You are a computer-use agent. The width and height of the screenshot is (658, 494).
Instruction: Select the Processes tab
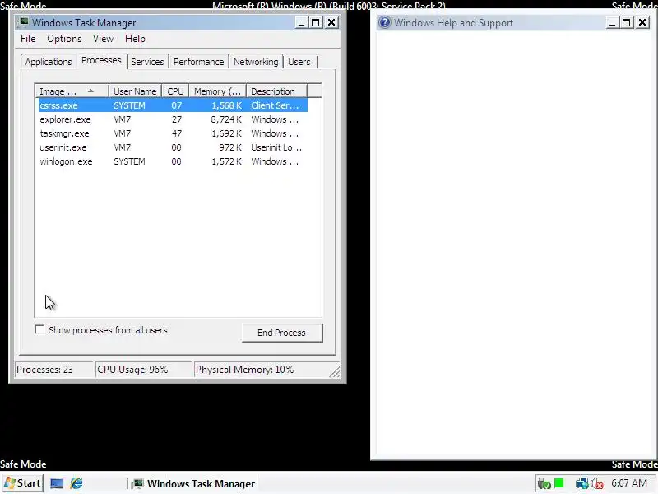[101, 60]
